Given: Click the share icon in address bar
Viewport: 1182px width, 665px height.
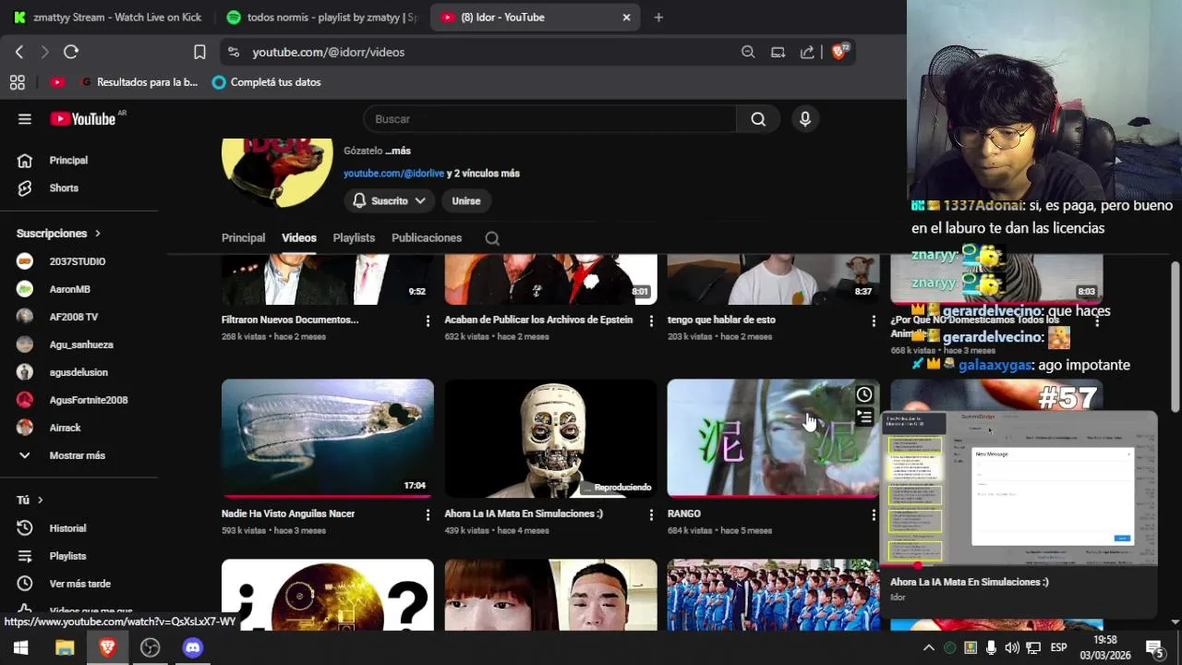Looking at the screenshot, I should 807,52.
